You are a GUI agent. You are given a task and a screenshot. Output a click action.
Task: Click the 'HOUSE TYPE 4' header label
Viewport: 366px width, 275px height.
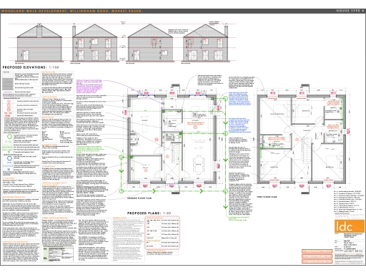[x=350, y=11]
